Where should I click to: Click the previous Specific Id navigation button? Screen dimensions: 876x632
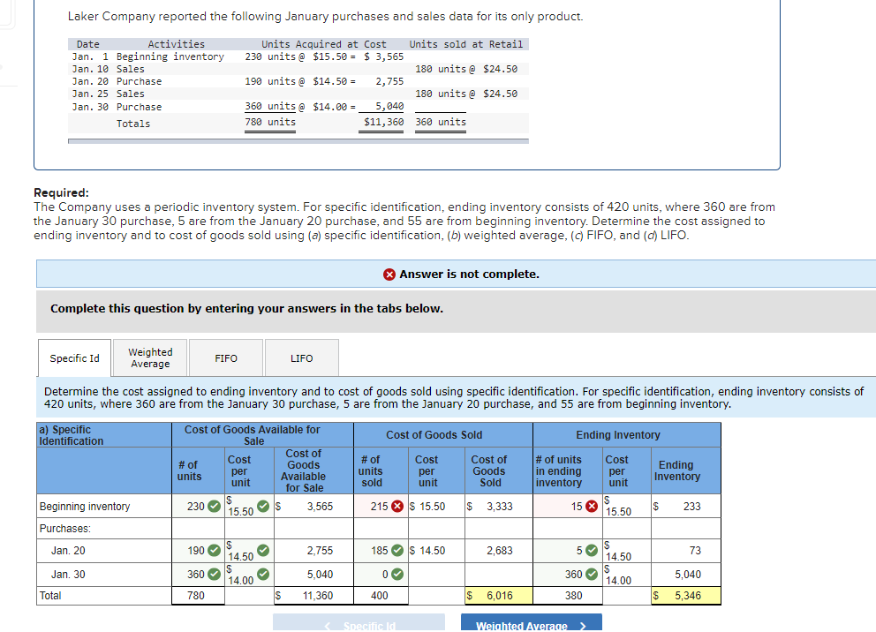[x=359, y=624]
